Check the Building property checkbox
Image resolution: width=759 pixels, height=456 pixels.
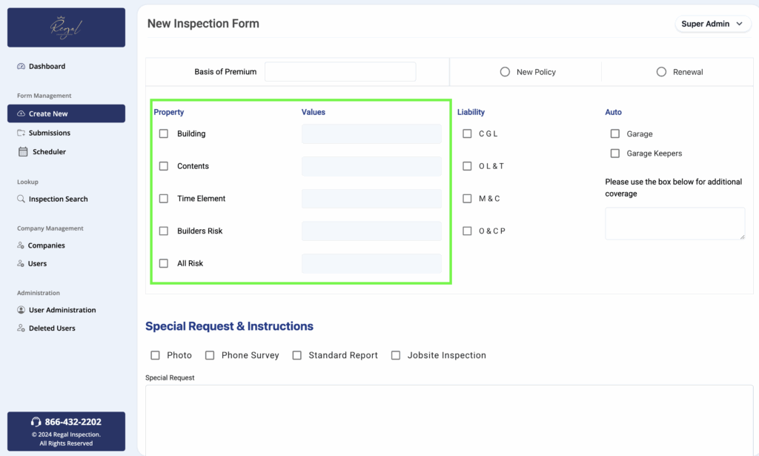coord(164,134)
